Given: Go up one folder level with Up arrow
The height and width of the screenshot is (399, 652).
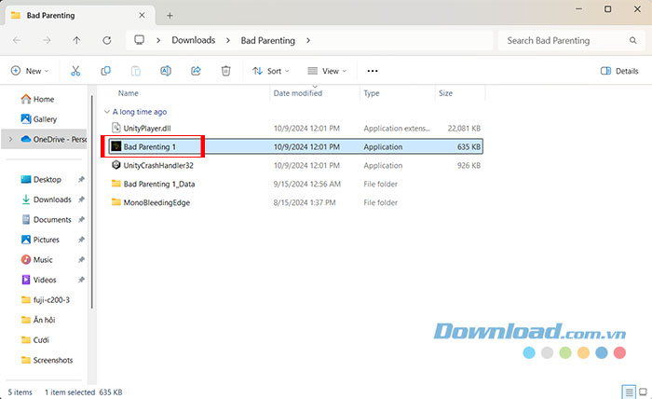Looking at the screenshot, I should click(76, 40).
